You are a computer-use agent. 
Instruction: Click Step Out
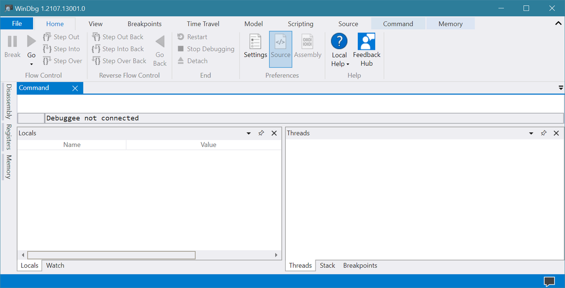click(x=61, y=37)
